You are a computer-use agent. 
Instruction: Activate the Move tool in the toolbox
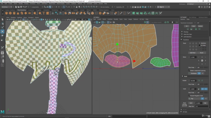tap(2, 31)
